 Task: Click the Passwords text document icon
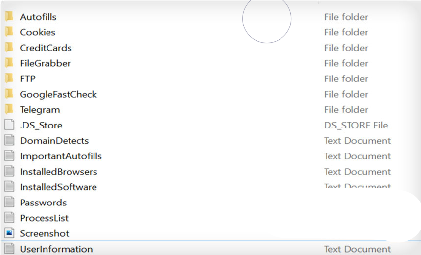[x=9, y=203]
